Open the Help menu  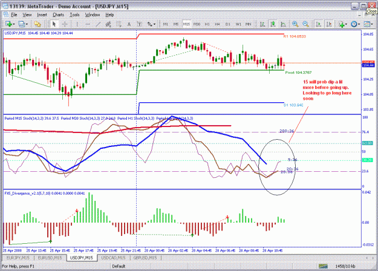coord(109,15)
